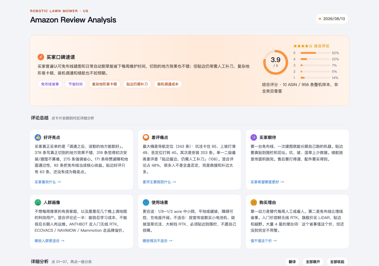Click the 人群画像 card title
Viewport: 379px width, 266px height.
click(52, 202)
